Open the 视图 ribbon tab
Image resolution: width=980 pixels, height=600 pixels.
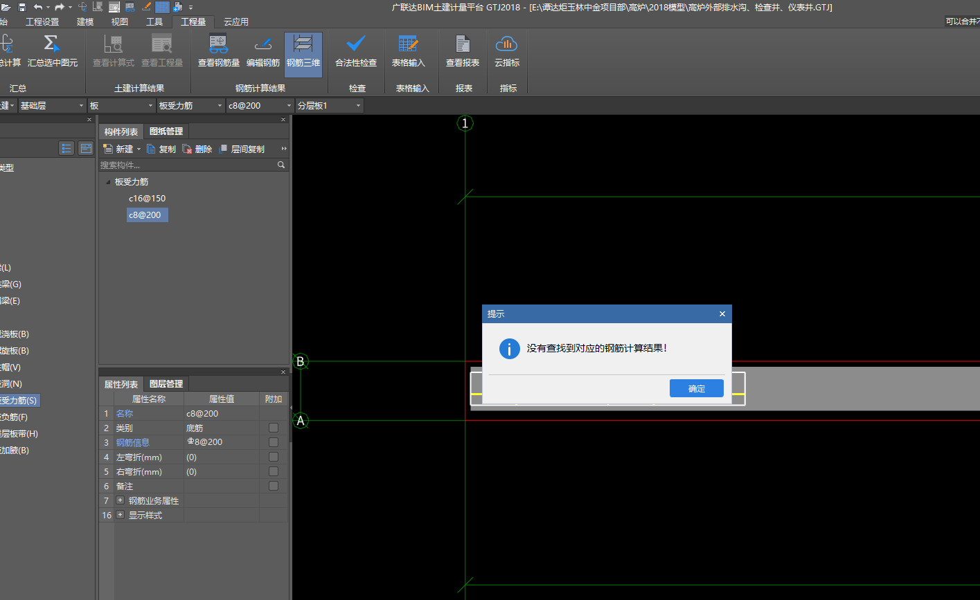120,21
